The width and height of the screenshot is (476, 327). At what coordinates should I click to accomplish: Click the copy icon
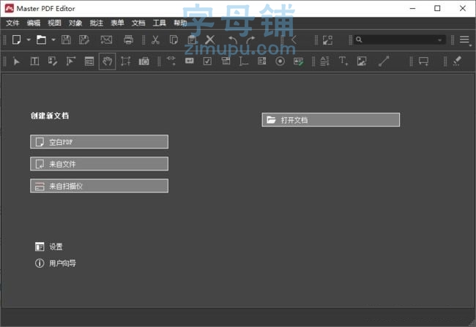point(174,40)
